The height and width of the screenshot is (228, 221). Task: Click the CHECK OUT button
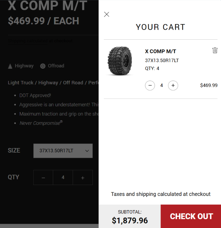(191, 216)
